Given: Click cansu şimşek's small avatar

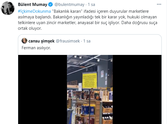Looking at the screenshot, I should 24,41.
